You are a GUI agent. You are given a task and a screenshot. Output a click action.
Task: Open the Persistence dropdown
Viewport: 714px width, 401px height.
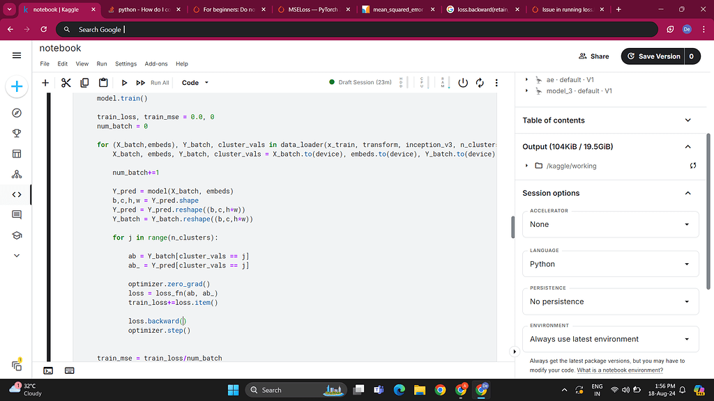tap(610, 301)
